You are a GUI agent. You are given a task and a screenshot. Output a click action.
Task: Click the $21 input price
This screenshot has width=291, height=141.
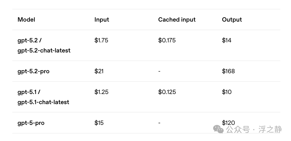(99, 71)
